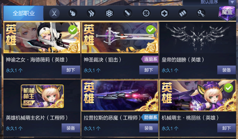This screenshot has height=139, width=238.
Task: Filter by the wrench engineer class icon
Action: (201, 13)
